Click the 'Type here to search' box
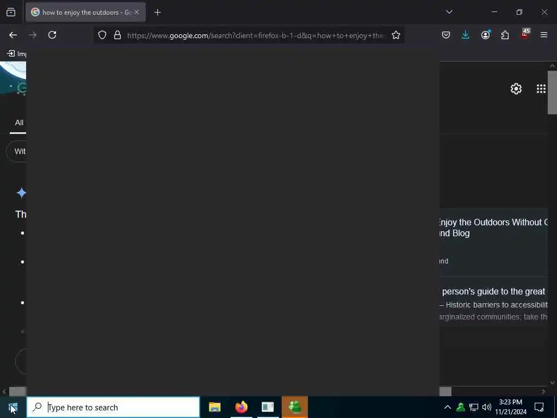Screen dimensions: 557x418 (113, 407)
